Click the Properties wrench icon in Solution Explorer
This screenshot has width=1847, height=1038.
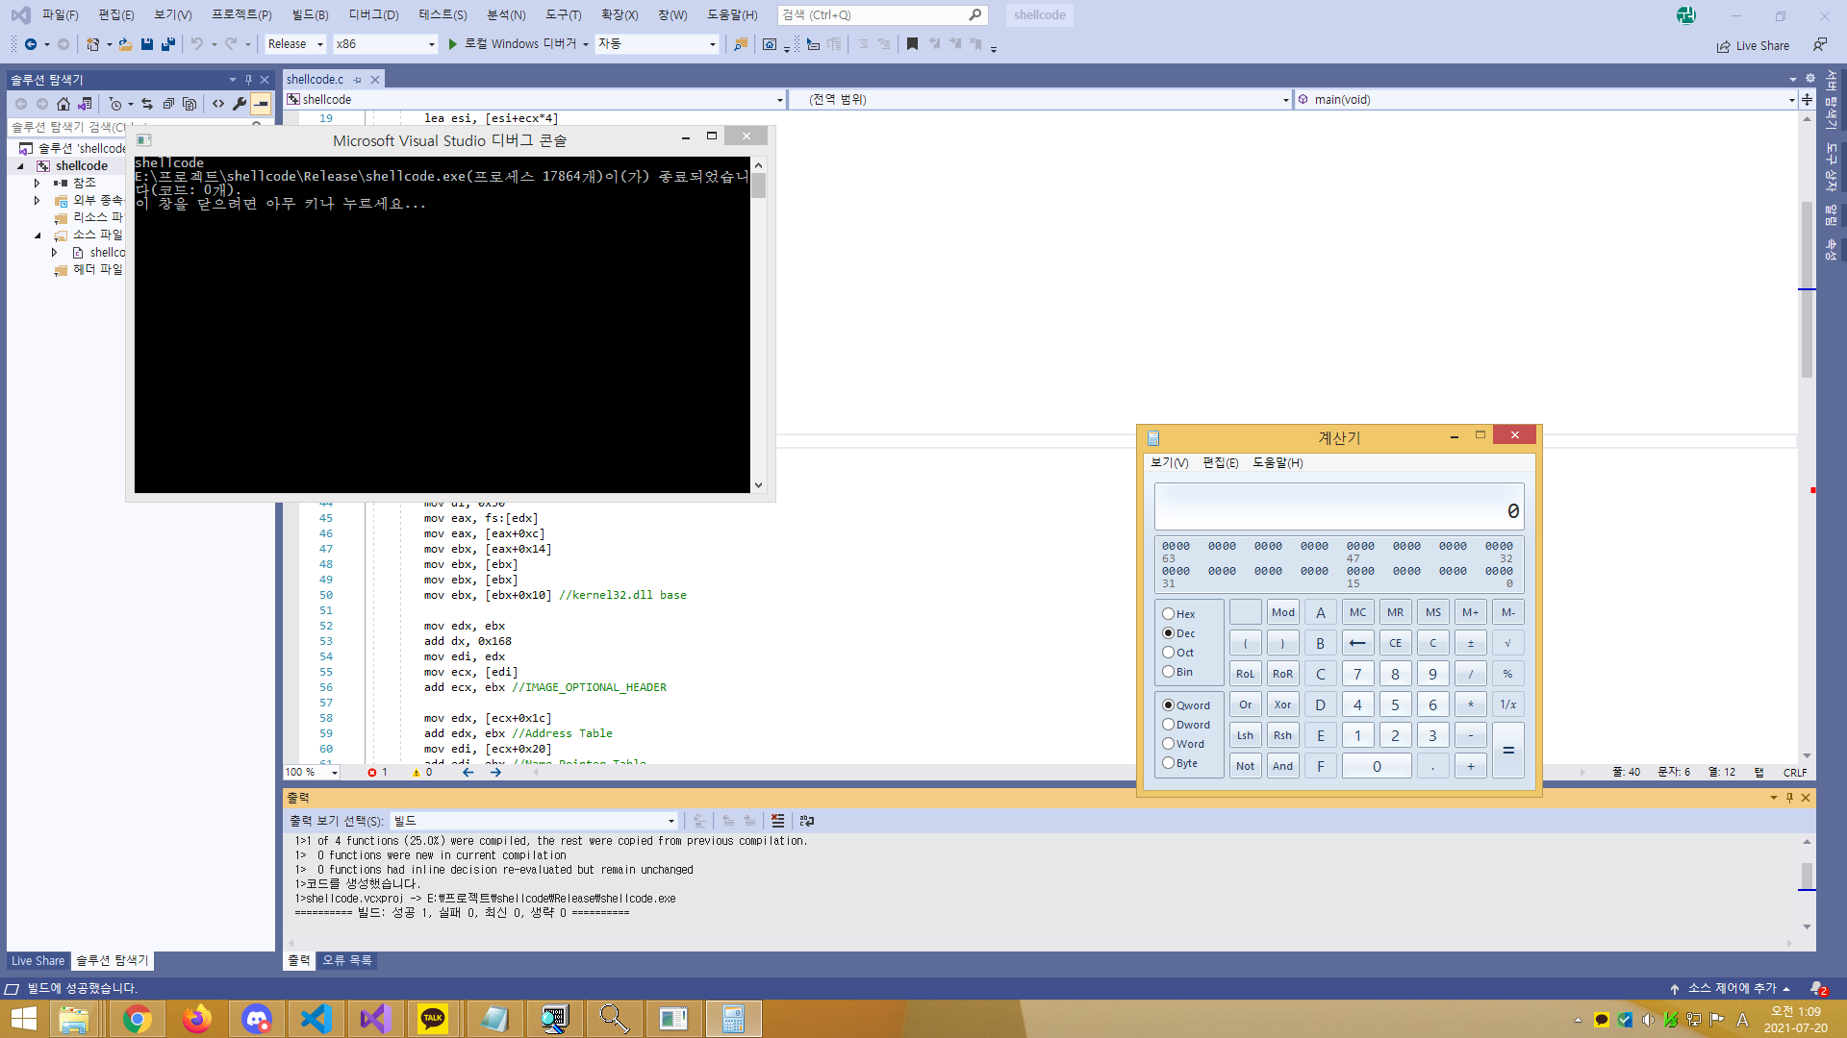(240, 104)
